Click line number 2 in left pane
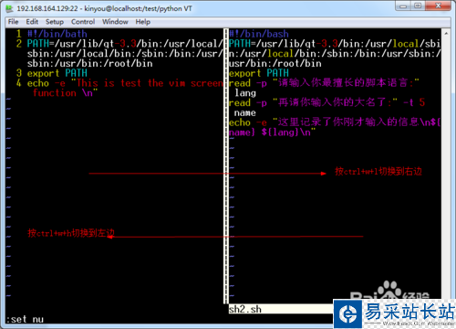 point(19,44)
